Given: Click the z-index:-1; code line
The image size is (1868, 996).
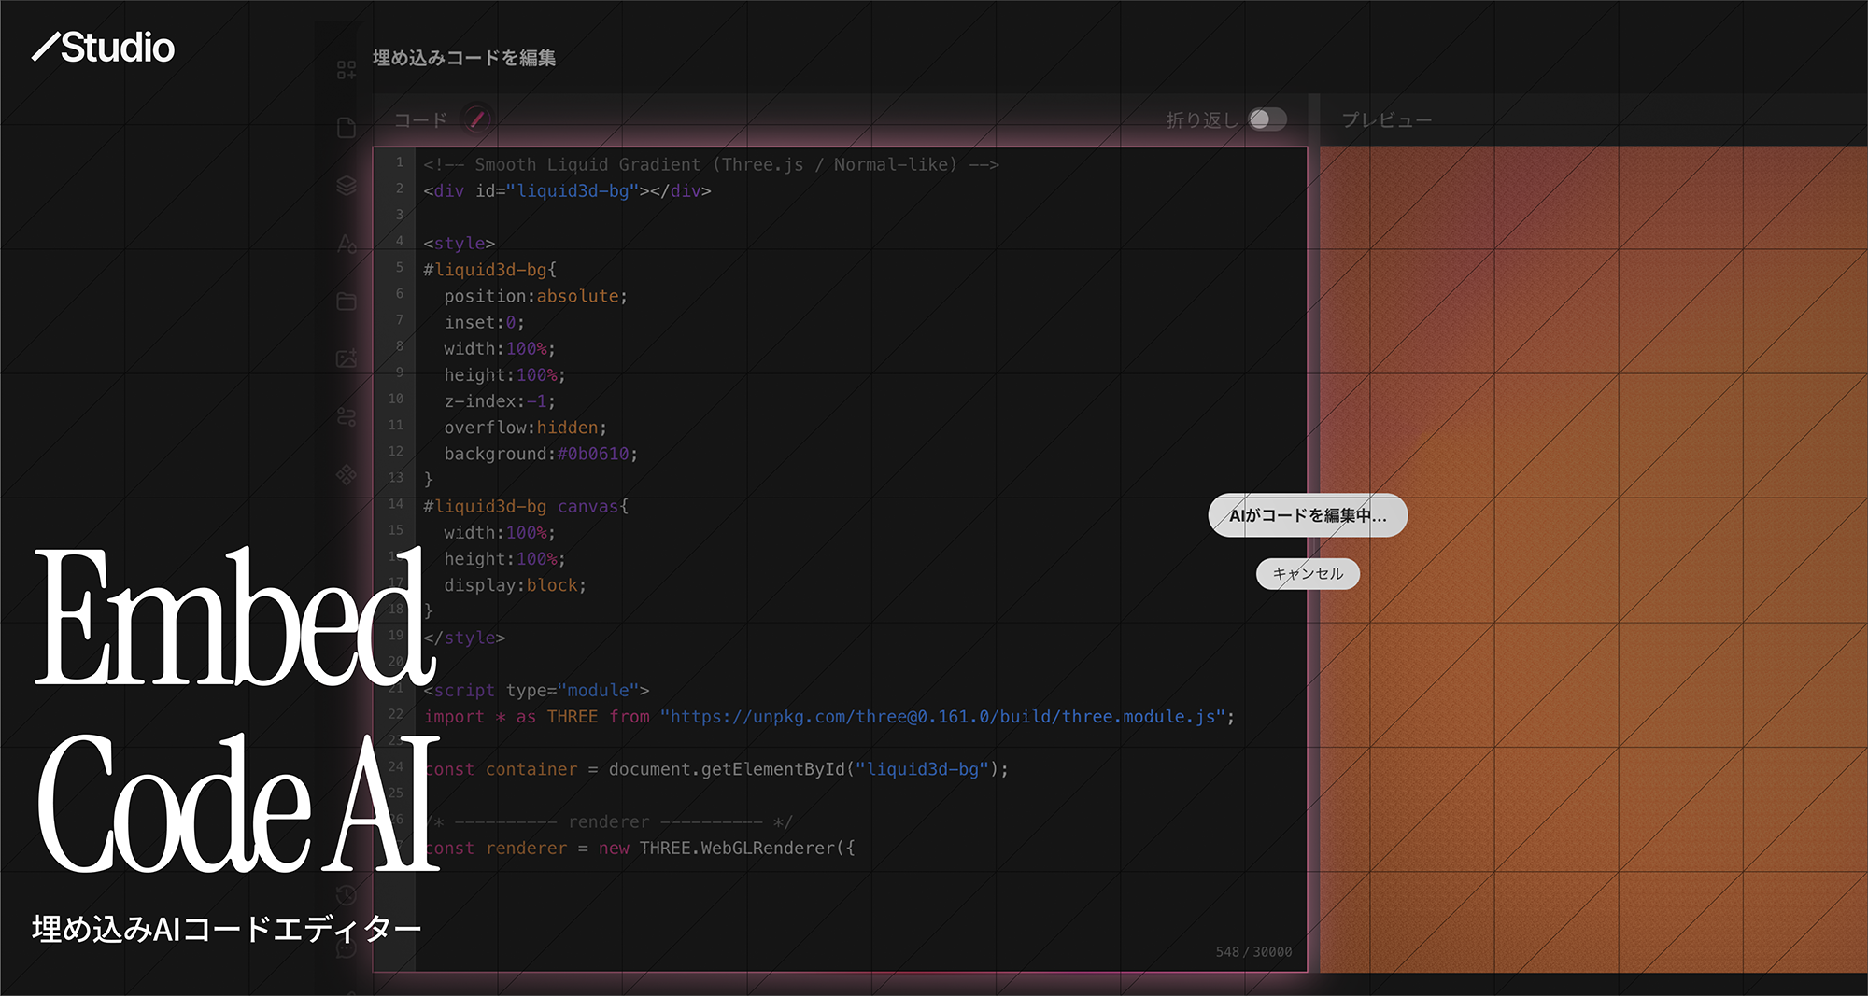Looking at the screenshot, I should coord(500,401).
